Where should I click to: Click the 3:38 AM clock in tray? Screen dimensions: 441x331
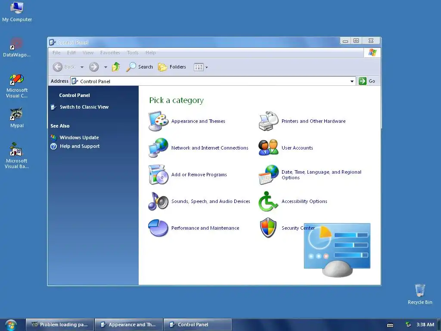[425, 325]
